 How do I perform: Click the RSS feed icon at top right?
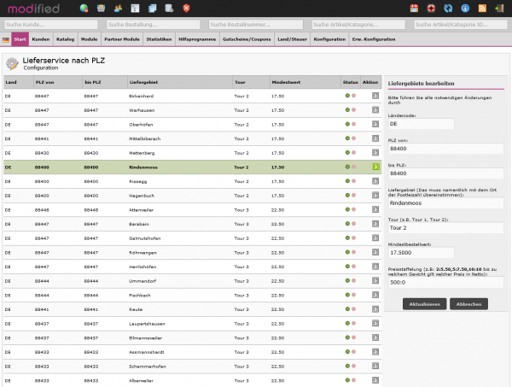[x=483, y=9]
